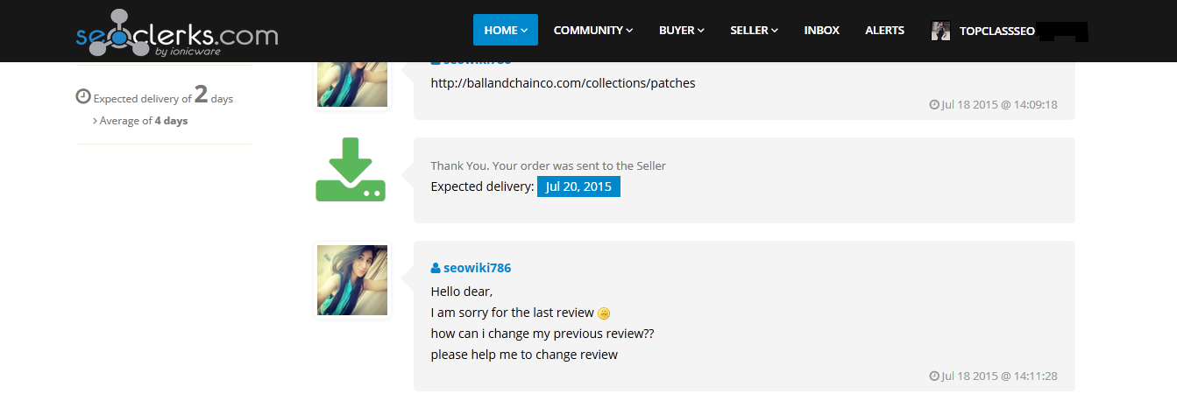The width and height of the screenshot is (1177, 401).
Task: Click the green order-sent download icon
Action: 351,170
